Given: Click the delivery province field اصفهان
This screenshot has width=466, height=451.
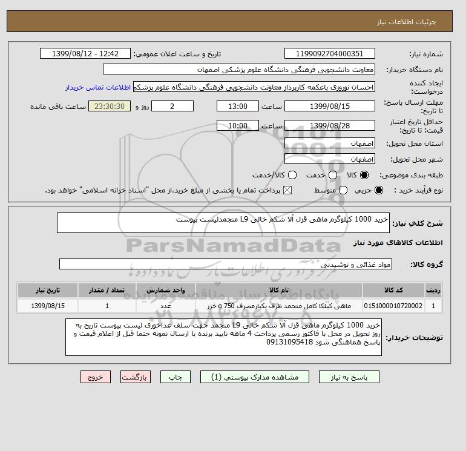Looking at the screenshot, I should click(330, 143).
